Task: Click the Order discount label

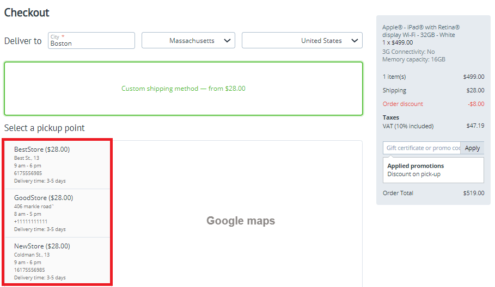Action: coord(402,104)
